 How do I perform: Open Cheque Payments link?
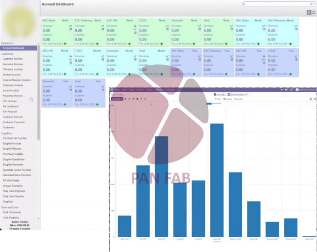tap(12, 186)
